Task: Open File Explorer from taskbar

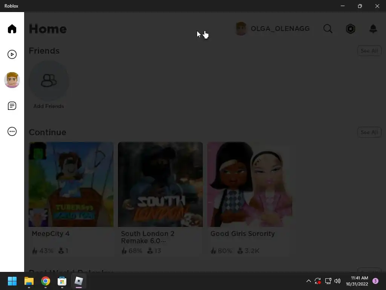Action: click(x=29, y=281)
